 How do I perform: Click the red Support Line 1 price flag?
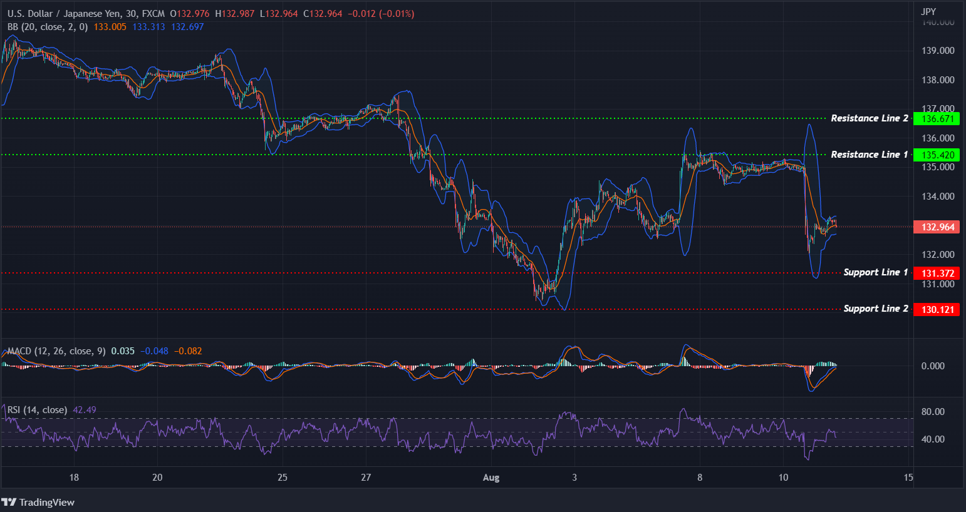(x=937, y=272)
